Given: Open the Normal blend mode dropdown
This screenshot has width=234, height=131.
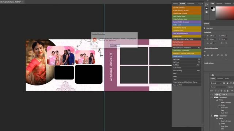Looking at the screenshot, I should coord(219,87).
